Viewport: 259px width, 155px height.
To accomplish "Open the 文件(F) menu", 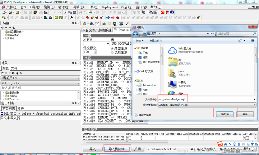I will [x=12, y=7].
